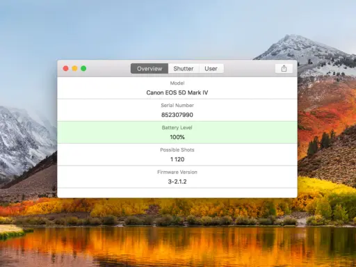Viewport: 356px width, 267px height.
Task: Switch to the Shutter tab
Action: 184,69
